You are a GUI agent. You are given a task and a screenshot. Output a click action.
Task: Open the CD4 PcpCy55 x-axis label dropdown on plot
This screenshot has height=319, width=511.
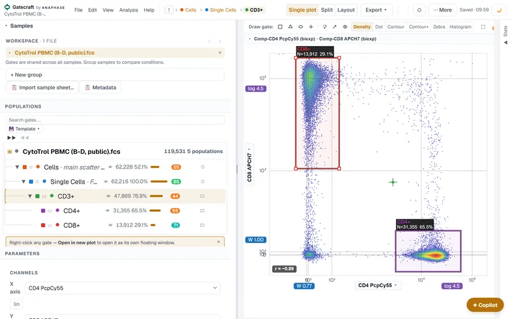[x=378, y=285]
